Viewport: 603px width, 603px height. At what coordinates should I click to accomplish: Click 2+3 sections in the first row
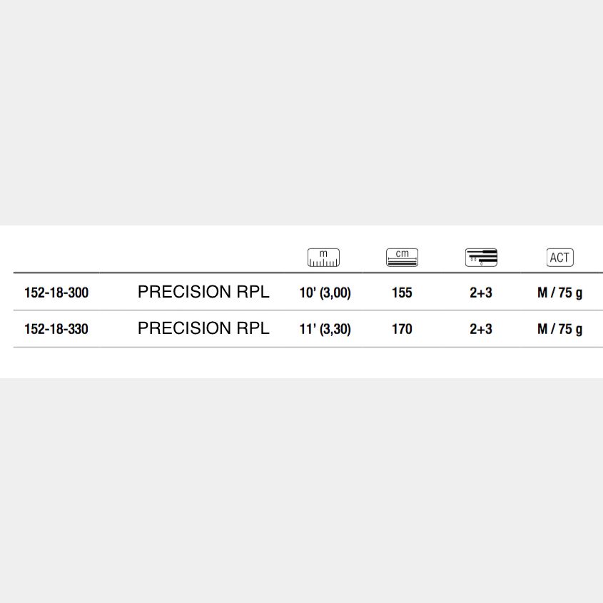click(x=481, y=293)
